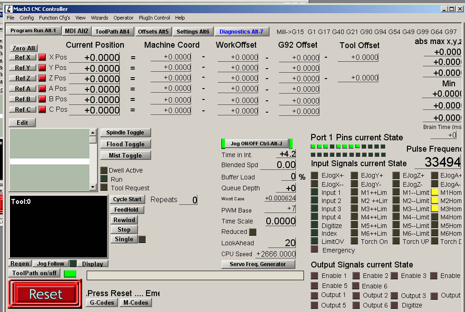Viewport: 465px width, 312px height.
Task: Click the LookAhead value field
Action: [282, 243]
